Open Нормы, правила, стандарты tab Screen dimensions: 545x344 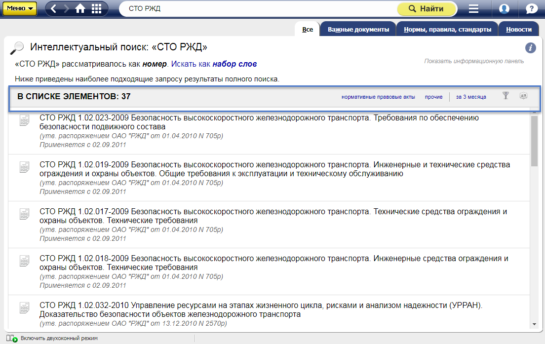(x=447, y=30)
